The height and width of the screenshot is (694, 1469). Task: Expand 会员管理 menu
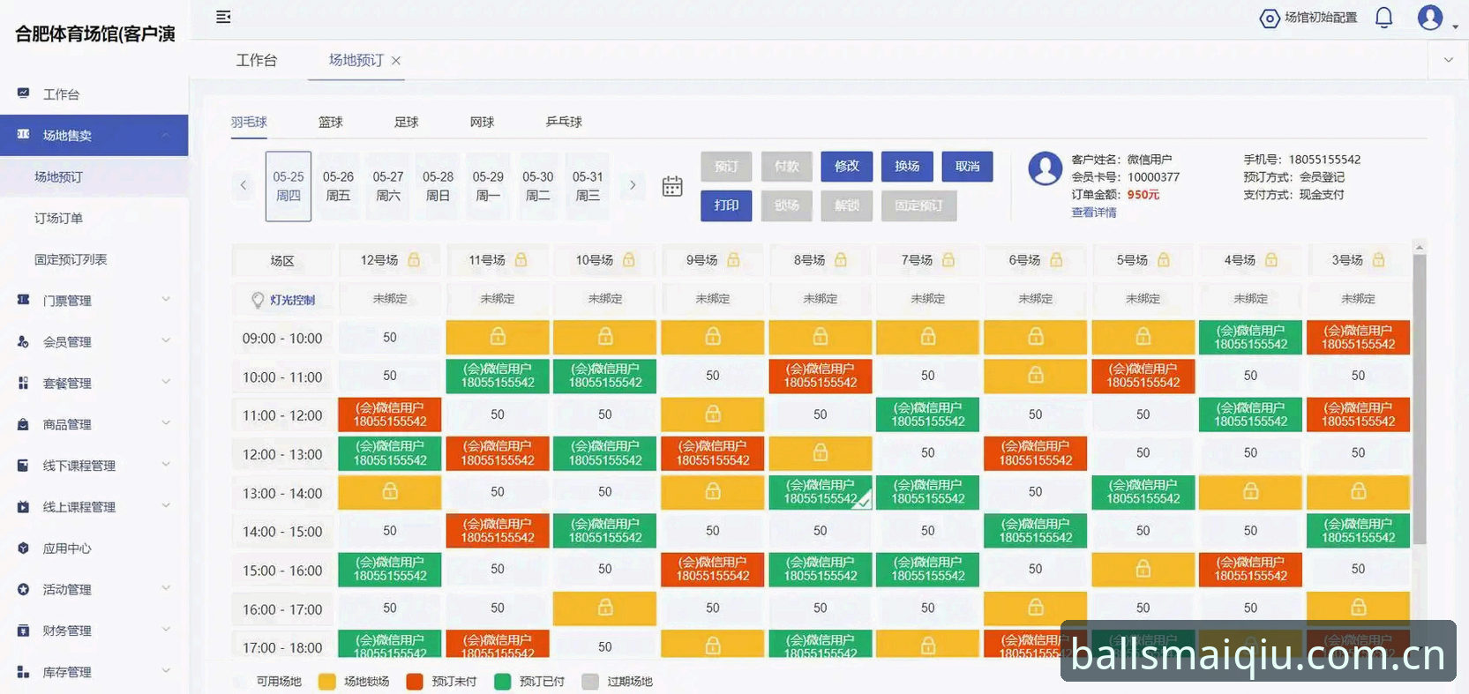[x=94, y=341]
